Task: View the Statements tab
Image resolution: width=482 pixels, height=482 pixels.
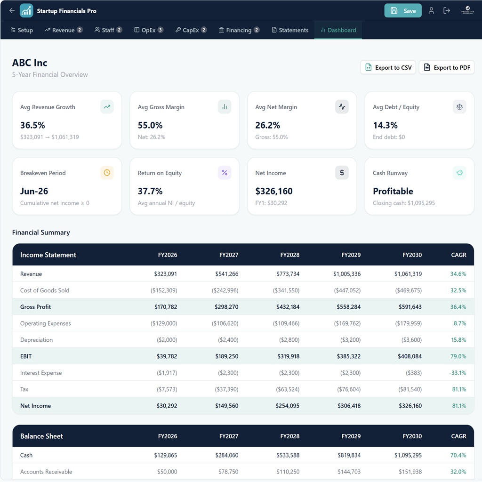Action: click(x=290, y=30)
